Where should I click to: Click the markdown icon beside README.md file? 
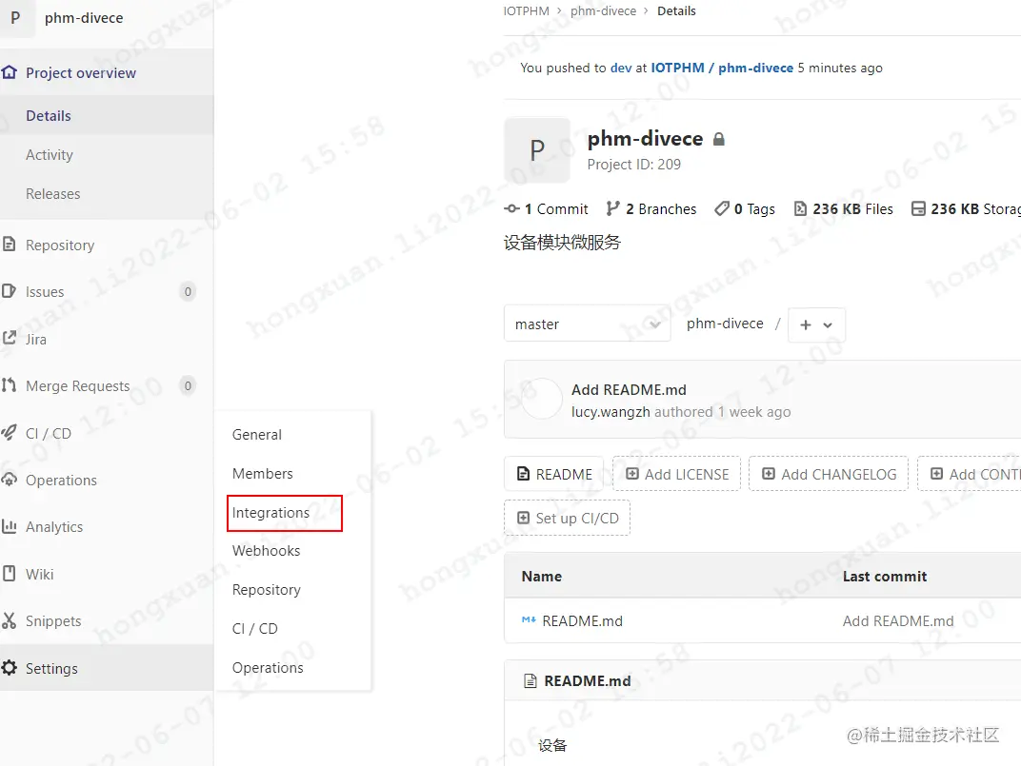(x=529, y=620)
